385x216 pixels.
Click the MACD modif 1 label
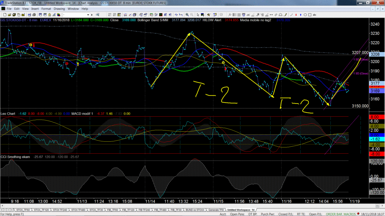pos(82,114)
